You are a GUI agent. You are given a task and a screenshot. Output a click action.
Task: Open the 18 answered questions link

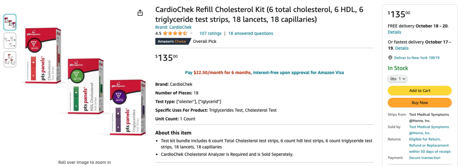[251, 33]
